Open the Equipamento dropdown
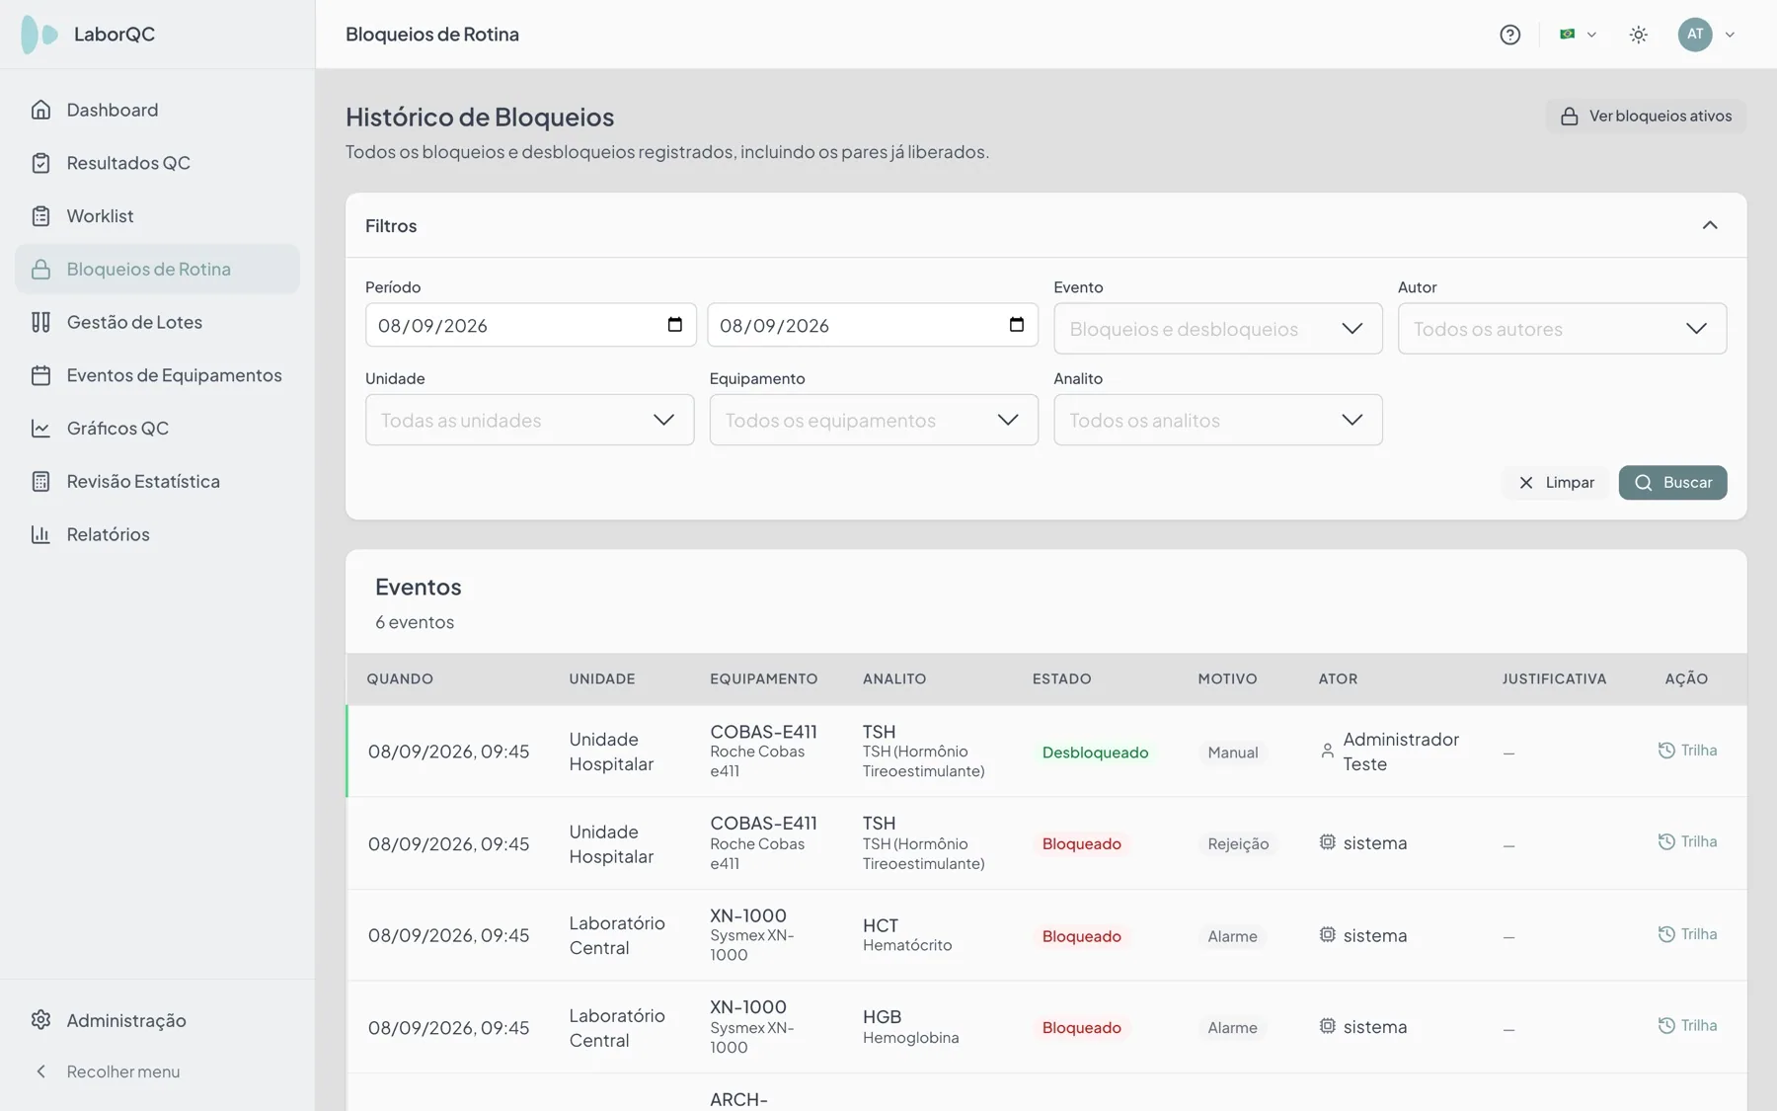Image resolution: width=1777 pixels, height=1111 pixels. tap(874, 420)
